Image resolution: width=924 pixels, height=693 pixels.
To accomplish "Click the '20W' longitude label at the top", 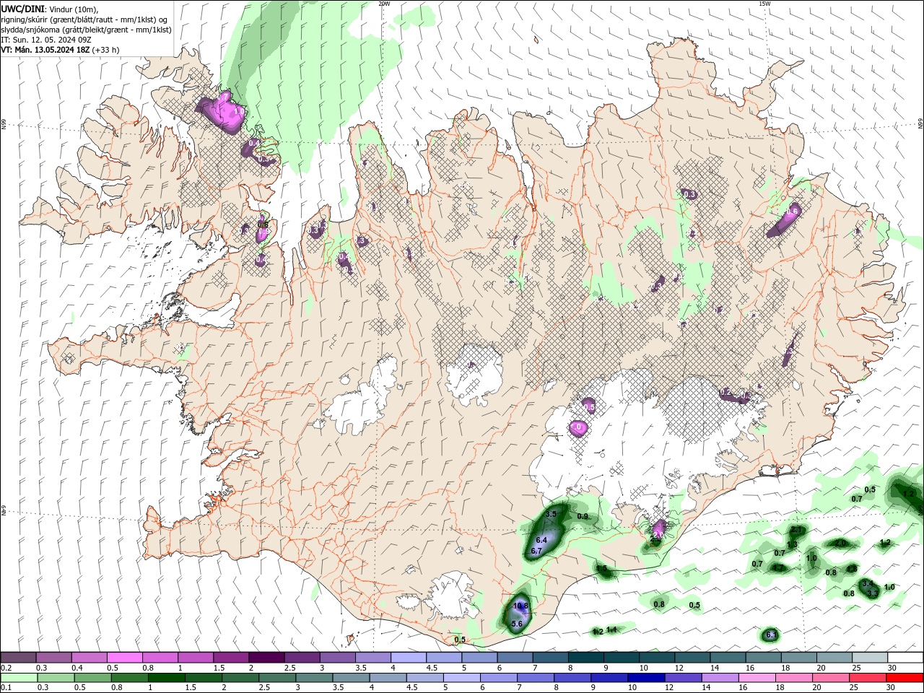I will pos(384,4).
